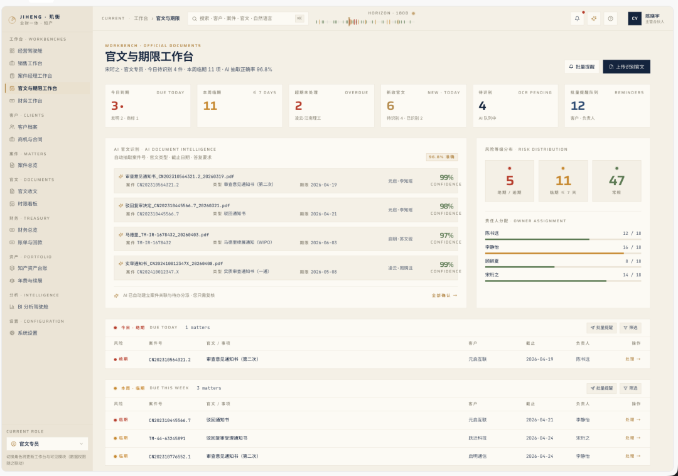Click the AI sparkle icon in header
Screen dimensions: 678x476
pos(594,19)
